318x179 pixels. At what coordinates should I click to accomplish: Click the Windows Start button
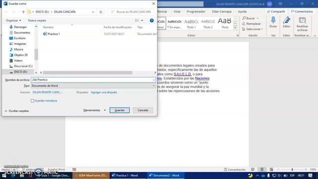pos(4,176)
